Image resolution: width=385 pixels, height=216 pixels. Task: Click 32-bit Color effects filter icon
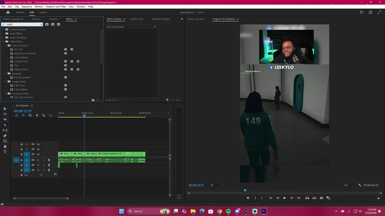(53, 24)
